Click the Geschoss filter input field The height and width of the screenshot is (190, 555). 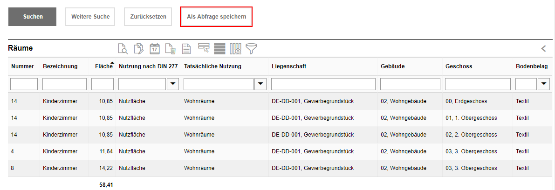(478, 84)
